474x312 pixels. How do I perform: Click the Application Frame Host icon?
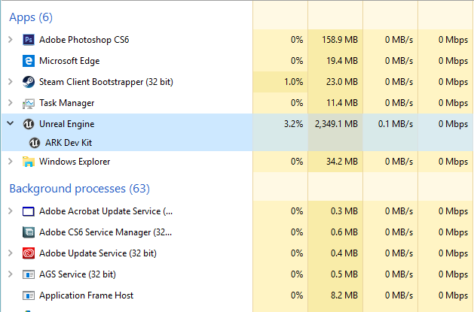[x=29, y=295]
